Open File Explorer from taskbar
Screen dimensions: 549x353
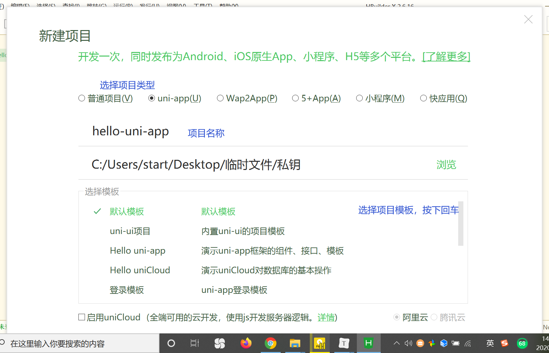295,343
